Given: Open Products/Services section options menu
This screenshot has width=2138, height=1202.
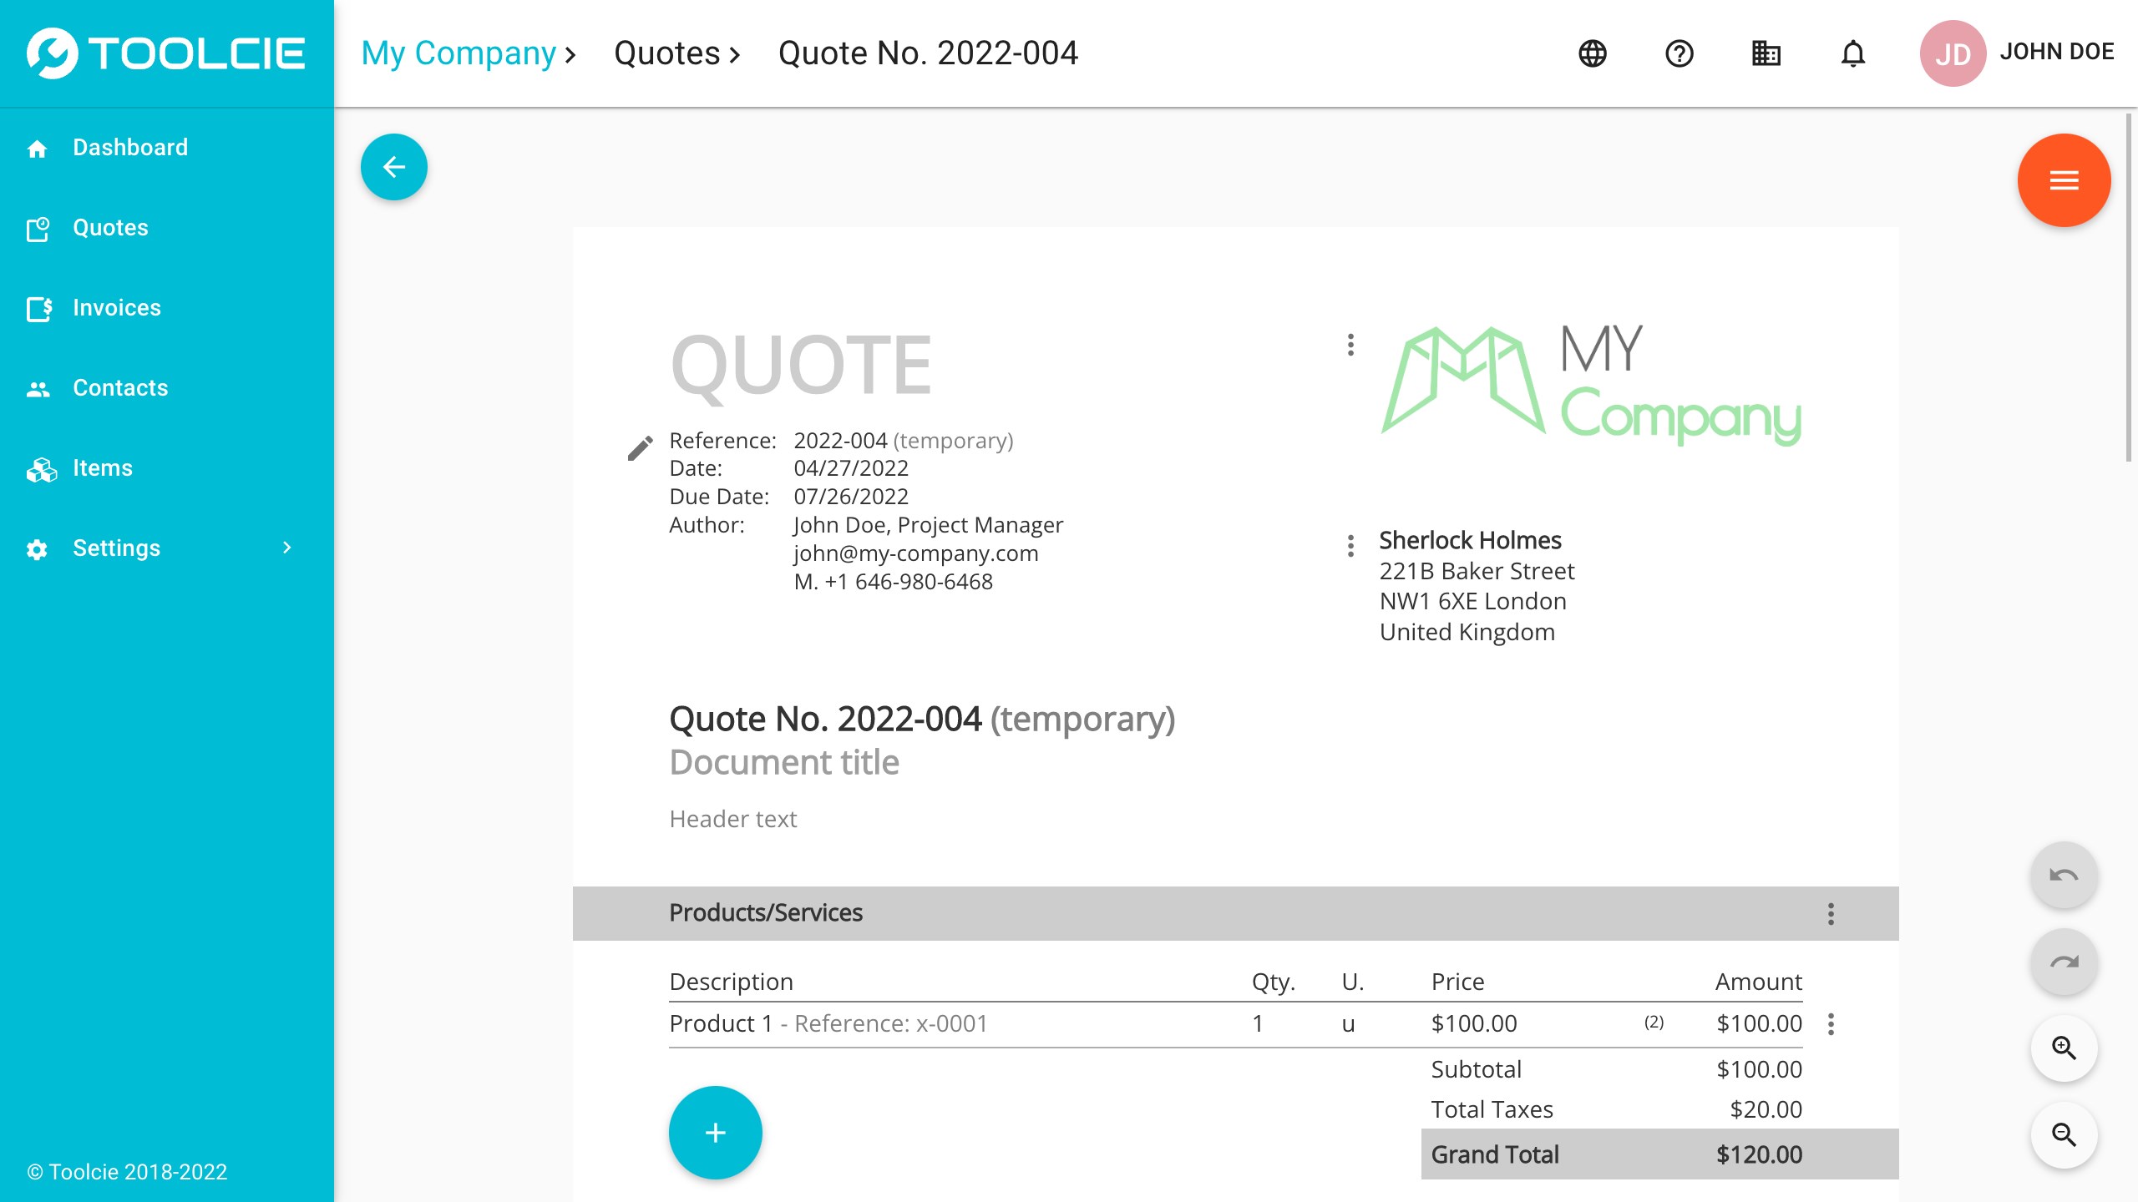Looking at the screenshot, I should click(x=1831, y=913).
